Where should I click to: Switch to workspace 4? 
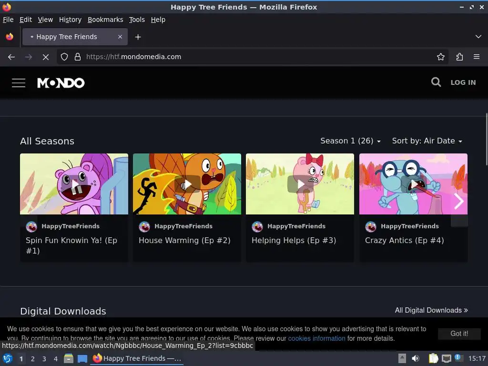point(56,359)
